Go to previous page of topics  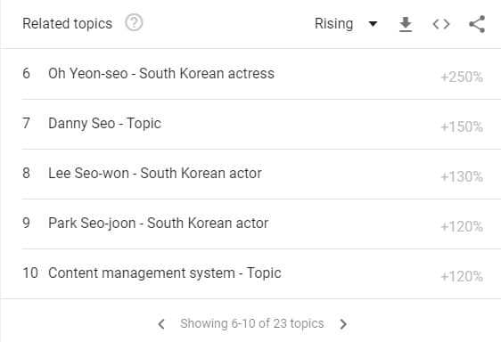tap(161, 324)
